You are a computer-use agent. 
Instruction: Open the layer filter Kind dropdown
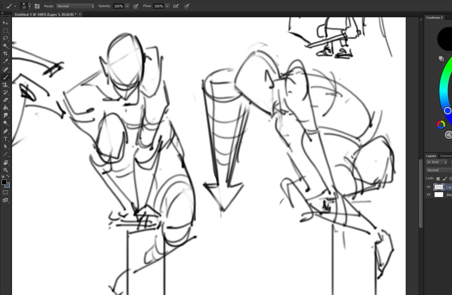436,162
